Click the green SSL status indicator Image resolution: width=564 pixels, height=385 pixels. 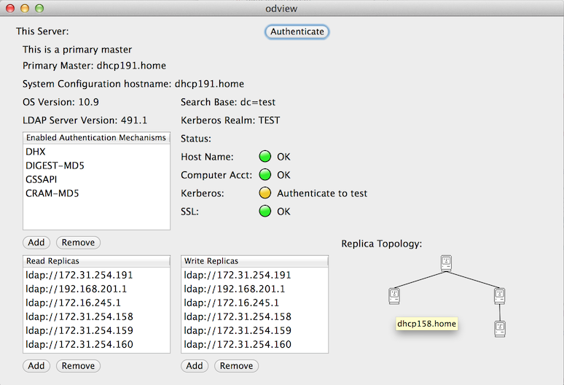(x=265, y=211)
